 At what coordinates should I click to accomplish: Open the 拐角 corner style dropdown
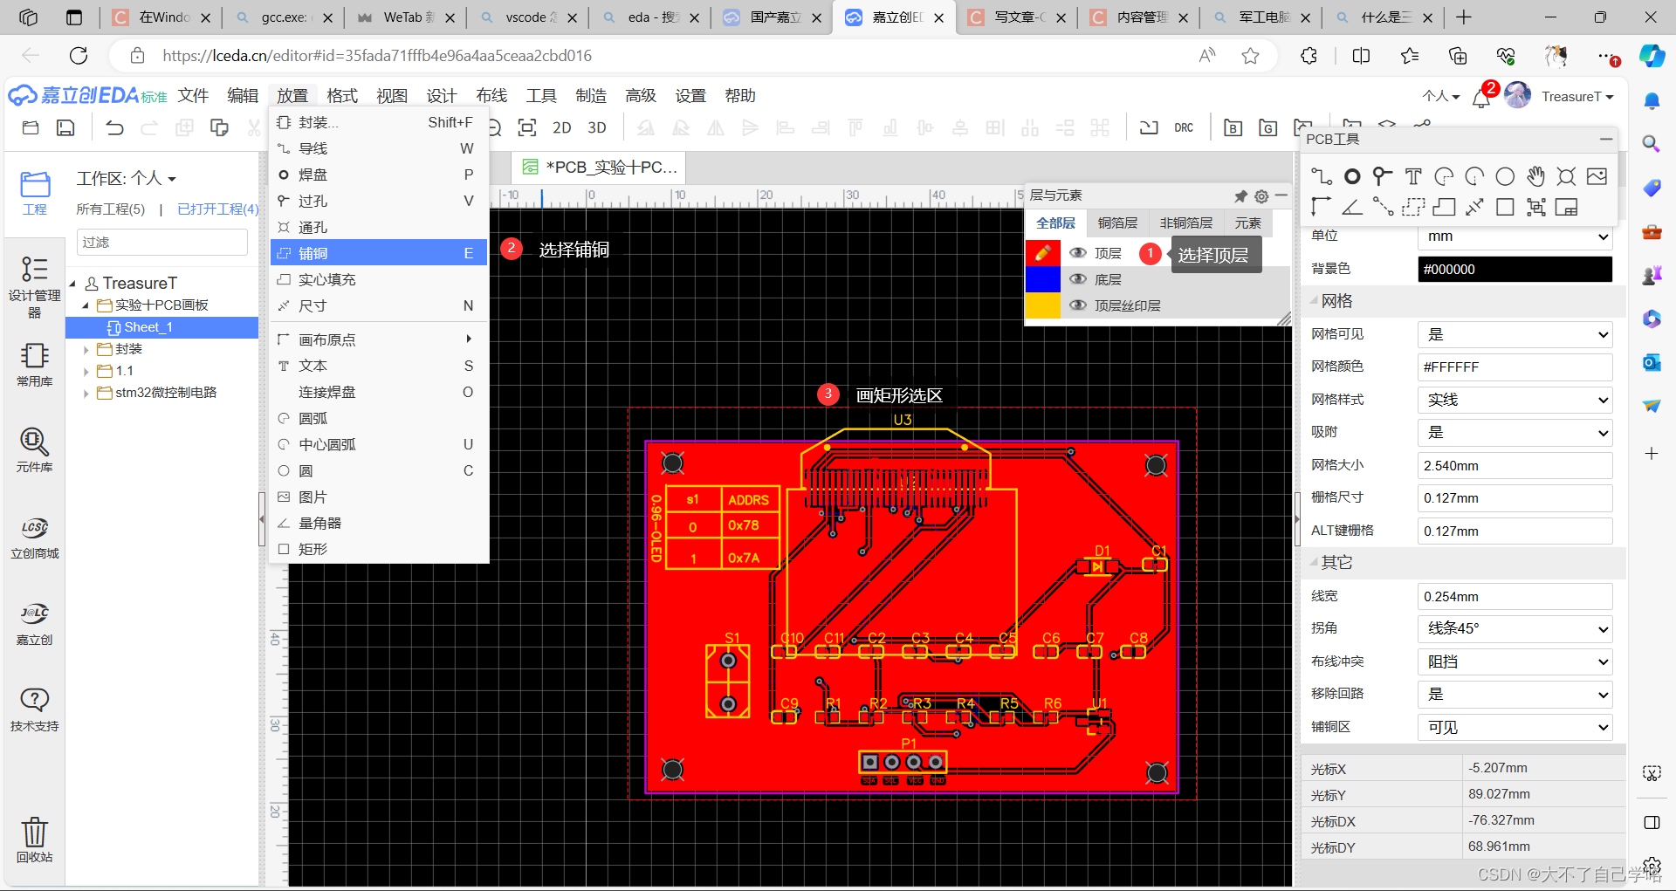(1515, 628)
